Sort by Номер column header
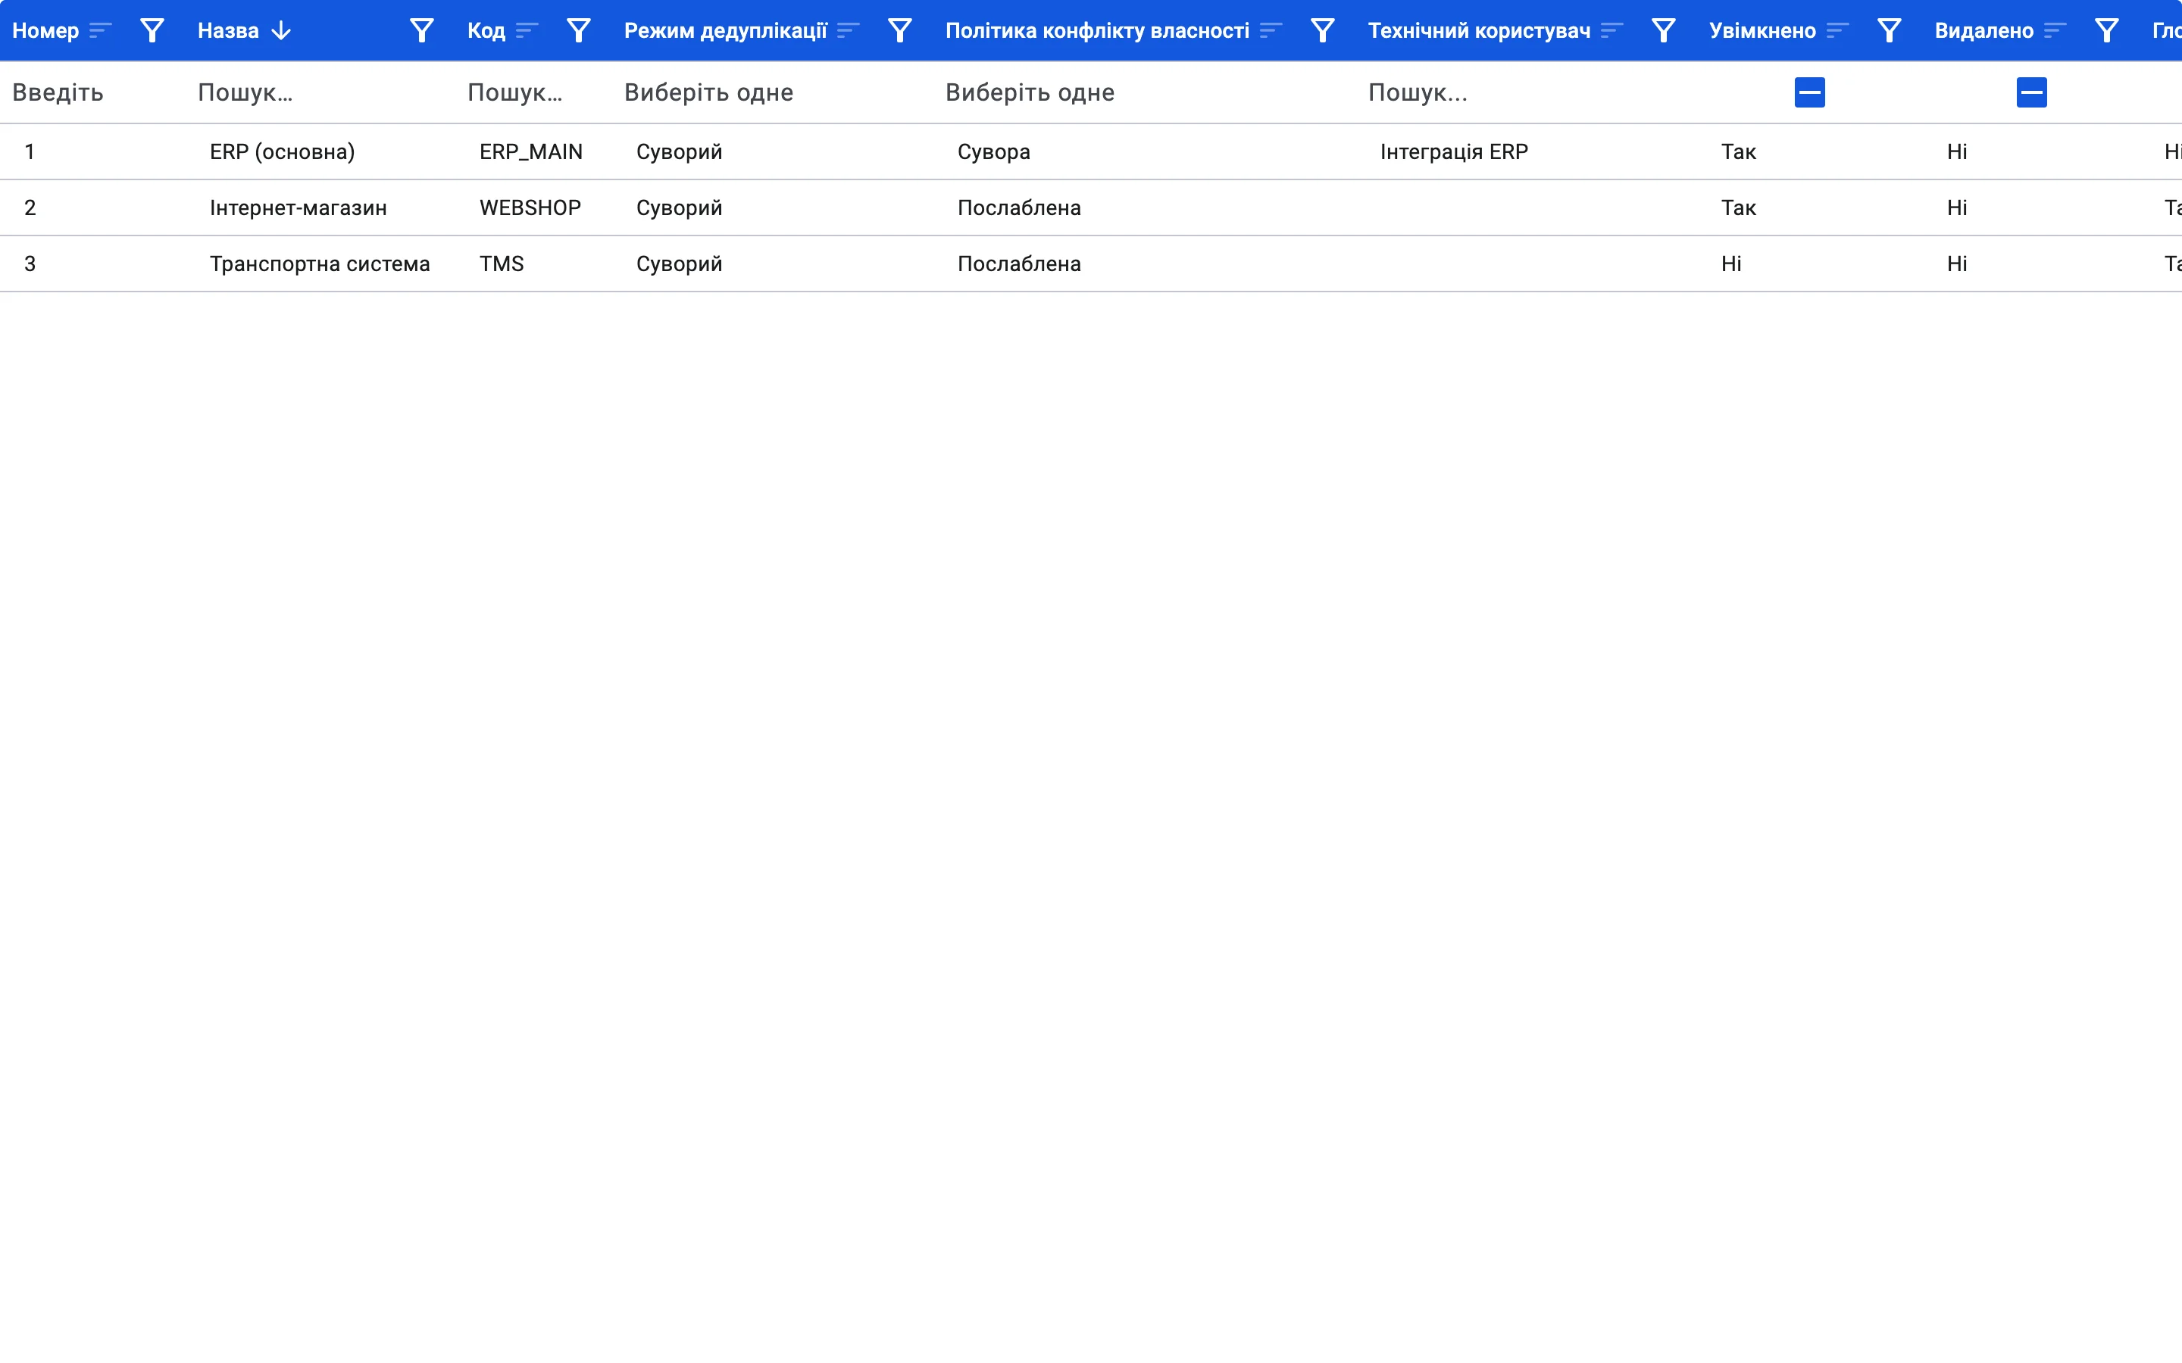 (45, 30)
